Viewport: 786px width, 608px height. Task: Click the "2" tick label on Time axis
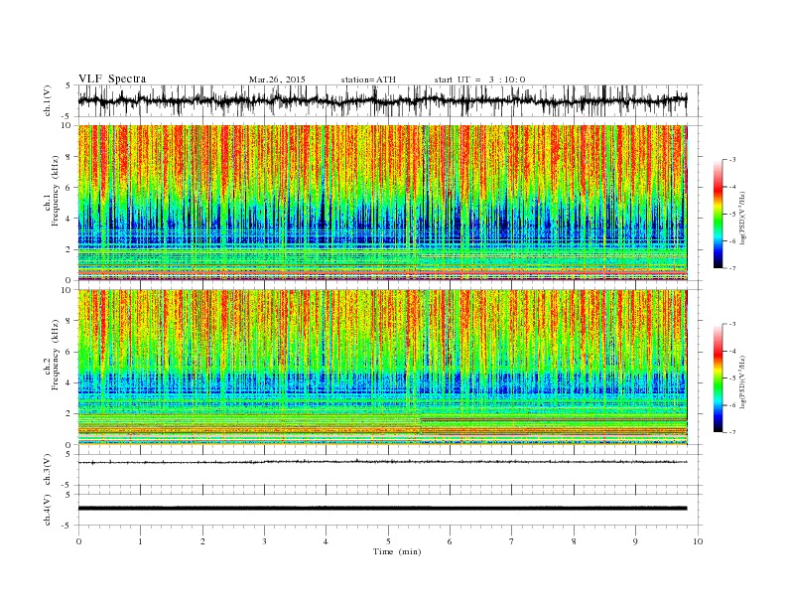click(x=202, y=541)
